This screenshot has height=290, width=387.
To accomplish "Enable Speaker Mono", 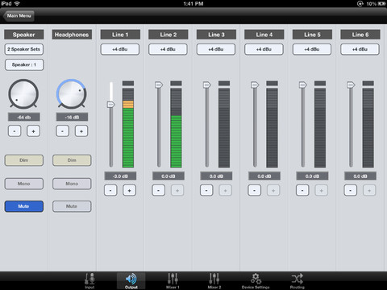I will pos(24,184).
